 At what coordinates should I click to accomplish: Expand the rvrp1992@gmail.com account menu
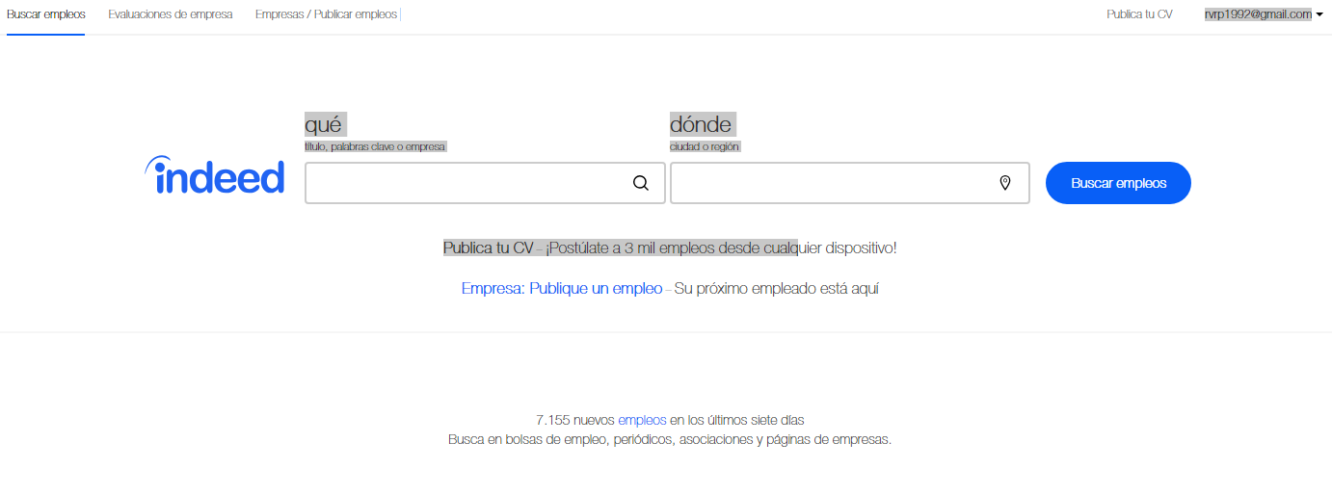point(1258,14)
